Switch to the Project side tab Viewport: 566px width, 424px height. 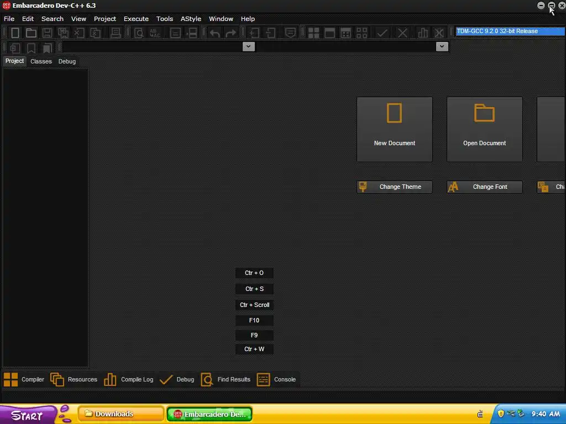coord(14,61)
